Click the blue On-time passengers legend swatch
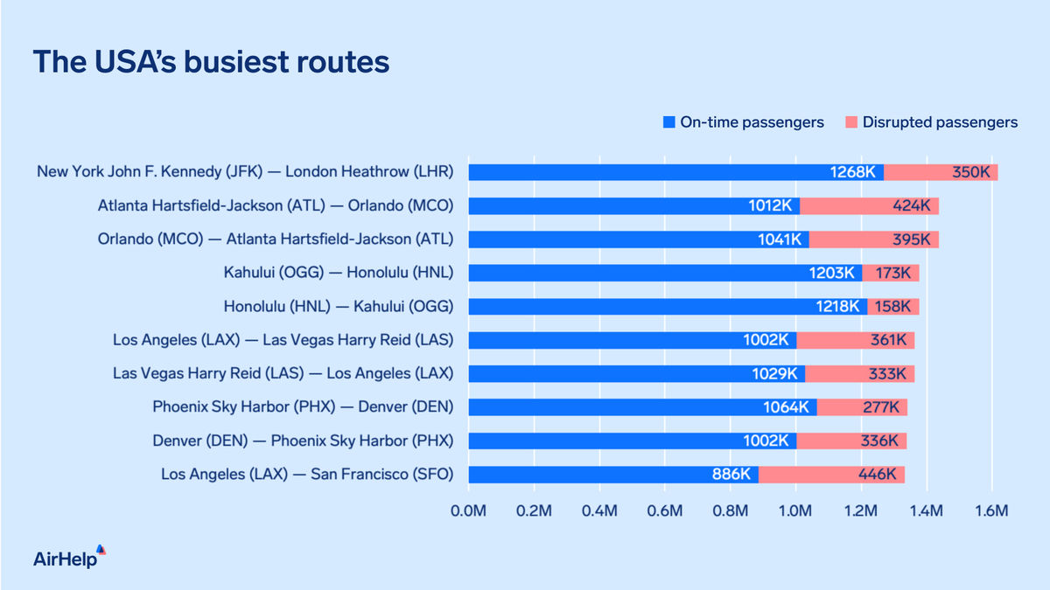The image size is (1050, 590). [669, 122]
